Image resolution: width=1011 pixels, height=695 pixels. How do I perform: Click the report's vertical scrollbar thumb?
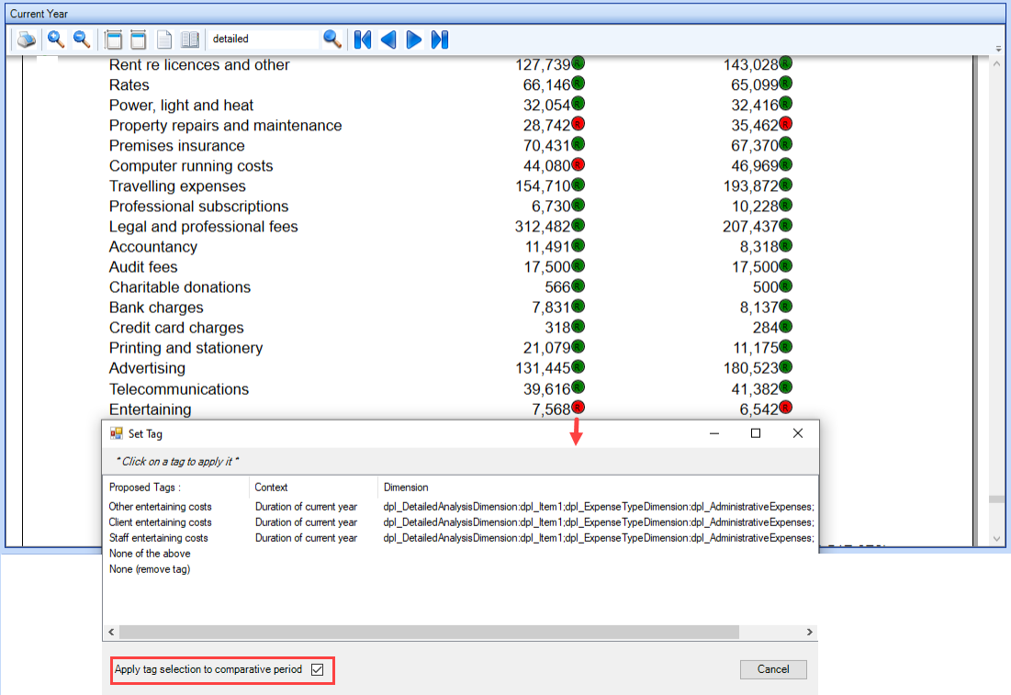tap(997, 499)
